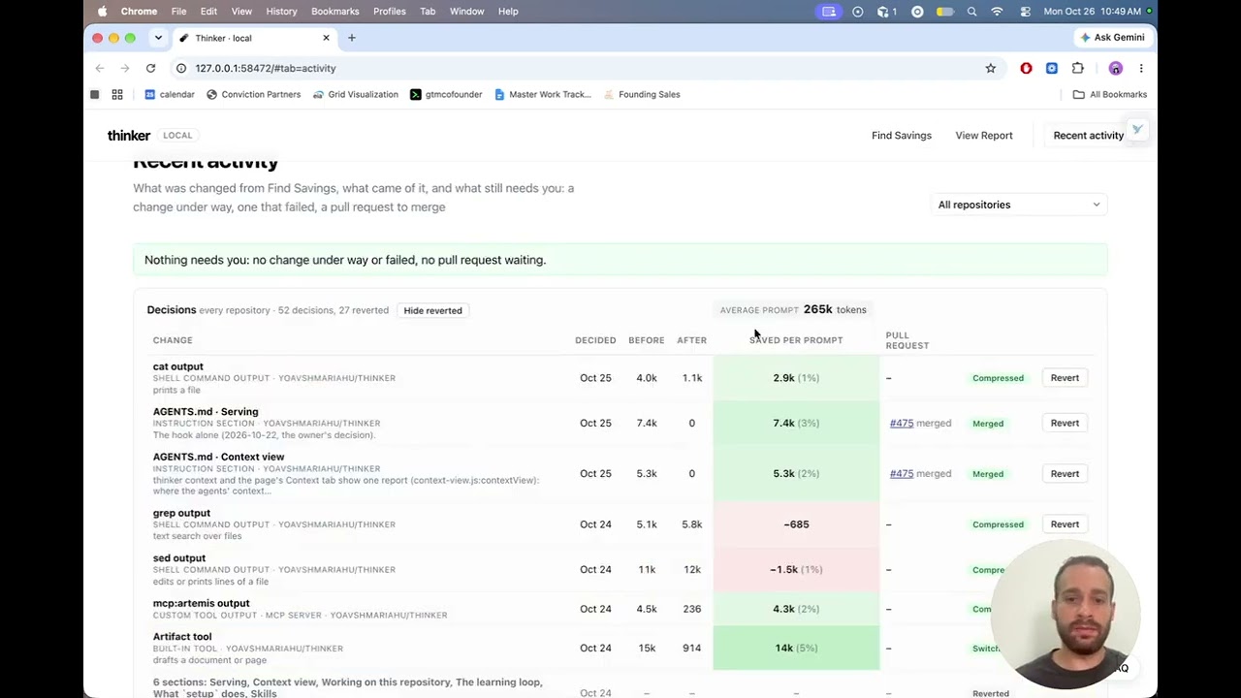
Task: Open the tab search dropdown arrow
Action: pos(158,38)
